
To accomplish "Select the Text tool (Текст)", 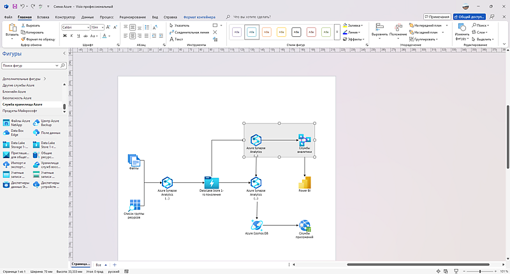I will [x=177, y=39].
